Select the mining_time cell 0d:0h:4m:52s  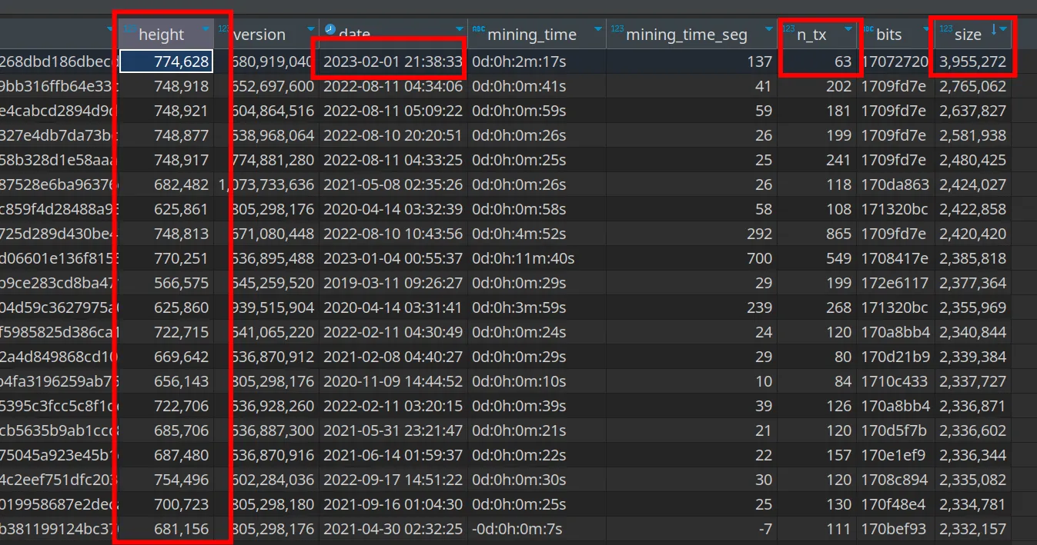[537, 234]
